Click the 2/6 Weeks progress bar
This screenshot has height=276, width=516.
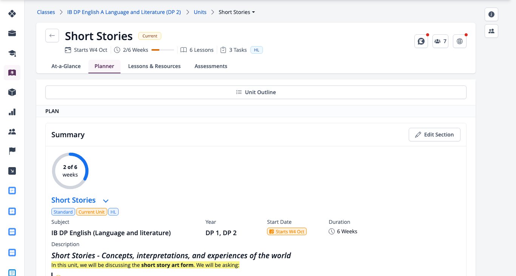coord(163,50)
